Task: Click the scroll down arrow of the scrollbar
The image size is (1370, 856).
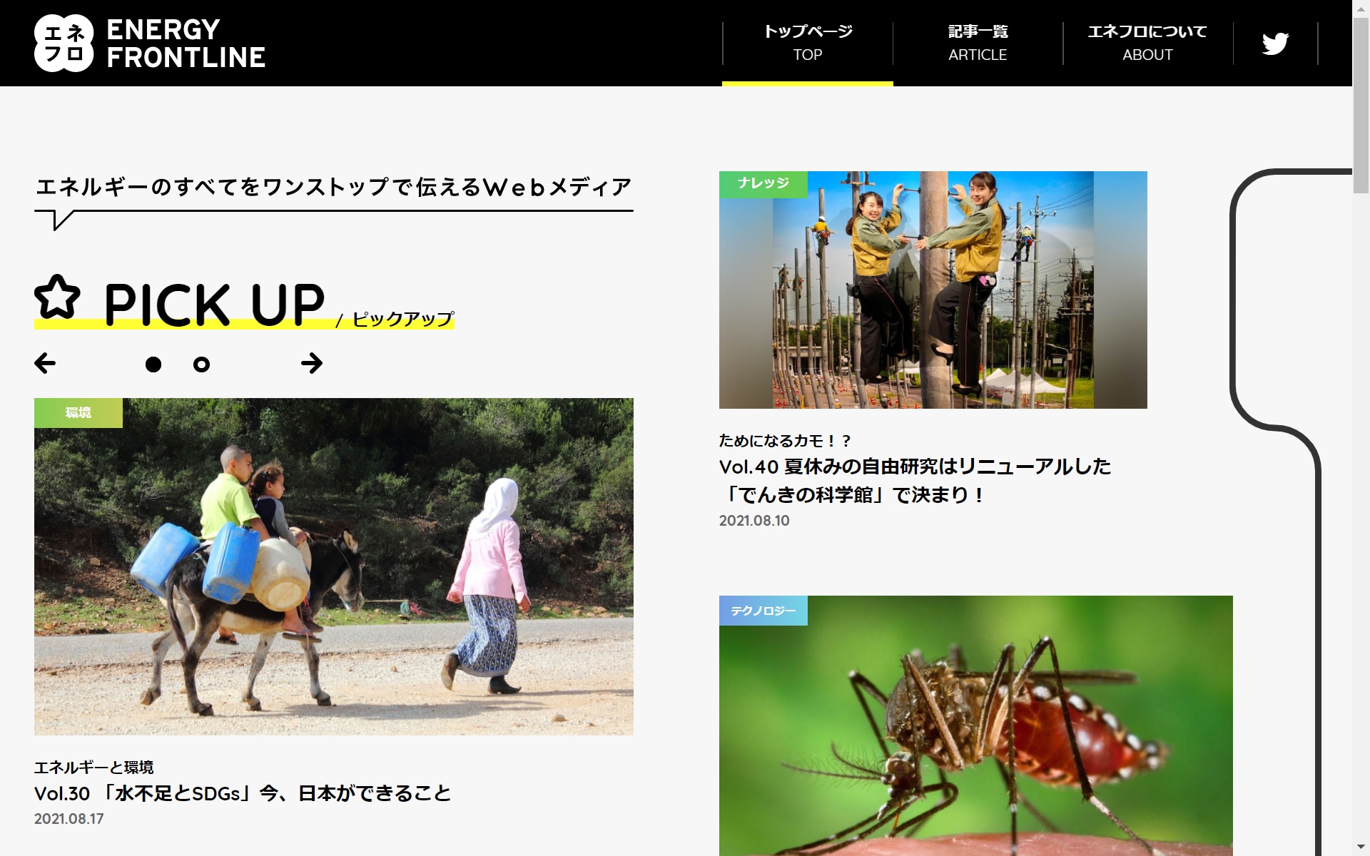Action: [1361, 847]
